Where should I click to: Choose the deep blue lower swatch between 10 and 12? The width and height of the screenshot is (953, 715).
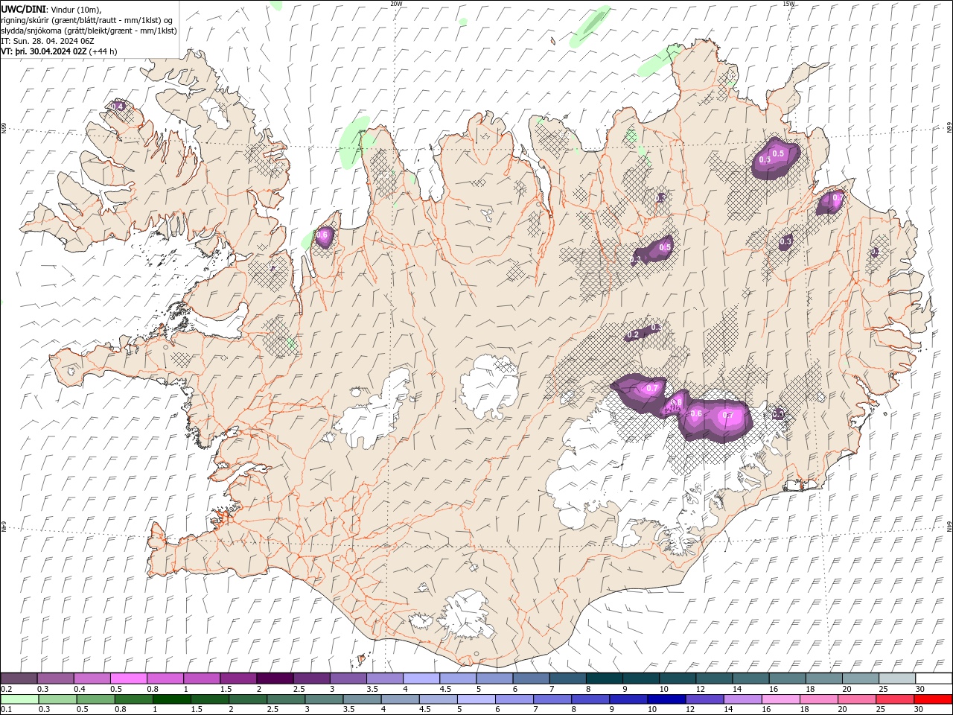tap(665, 699)
